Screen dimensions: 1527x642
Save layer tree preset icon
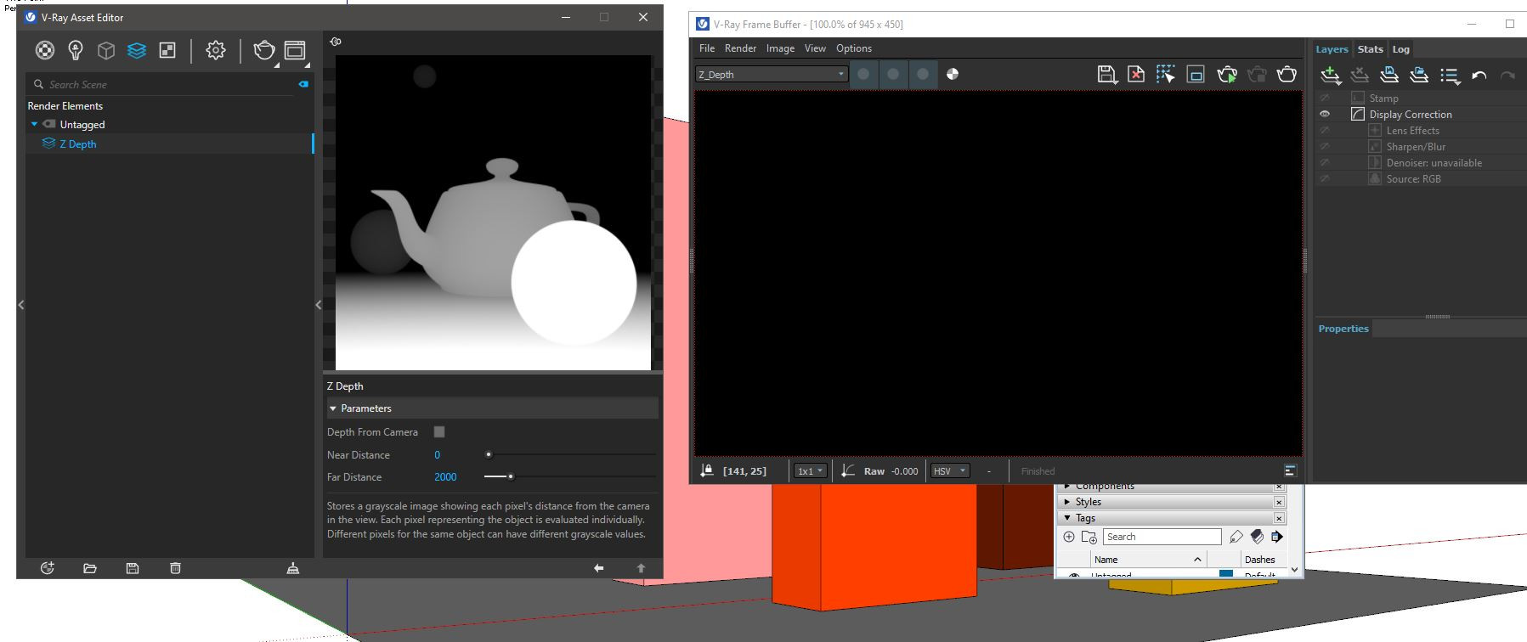click(x=1389, y=76)
